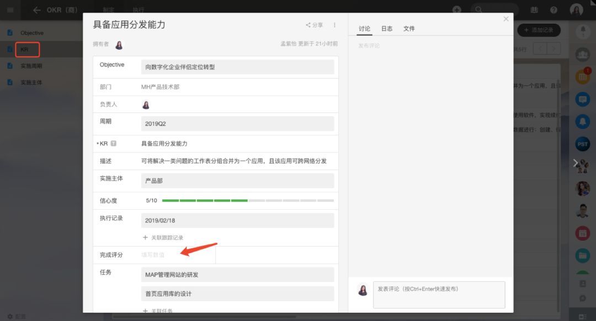Click the 负责人 avatar

point(146,105)
